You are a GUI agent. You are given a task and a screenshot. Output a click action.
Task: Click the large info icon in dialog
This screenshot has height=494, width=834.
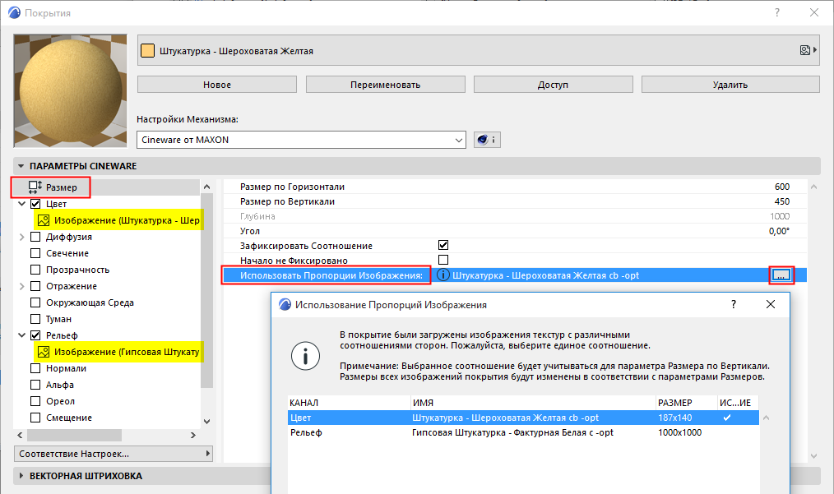pos(305,356)
